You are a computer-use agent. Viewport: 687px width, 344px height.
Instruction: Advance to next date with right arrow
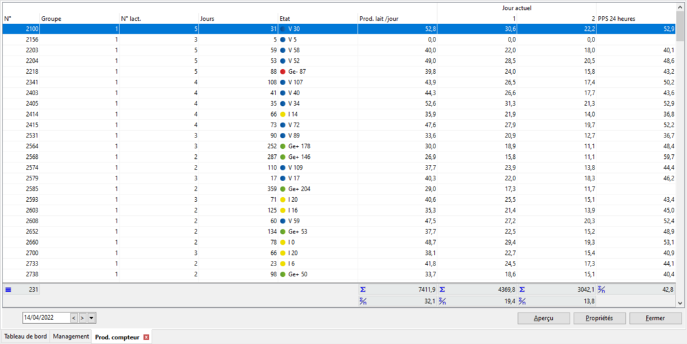pos(82,318)
